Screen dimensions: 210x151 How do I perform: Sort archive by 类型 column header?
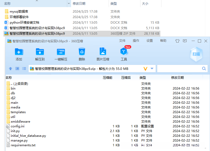point(143,78)
